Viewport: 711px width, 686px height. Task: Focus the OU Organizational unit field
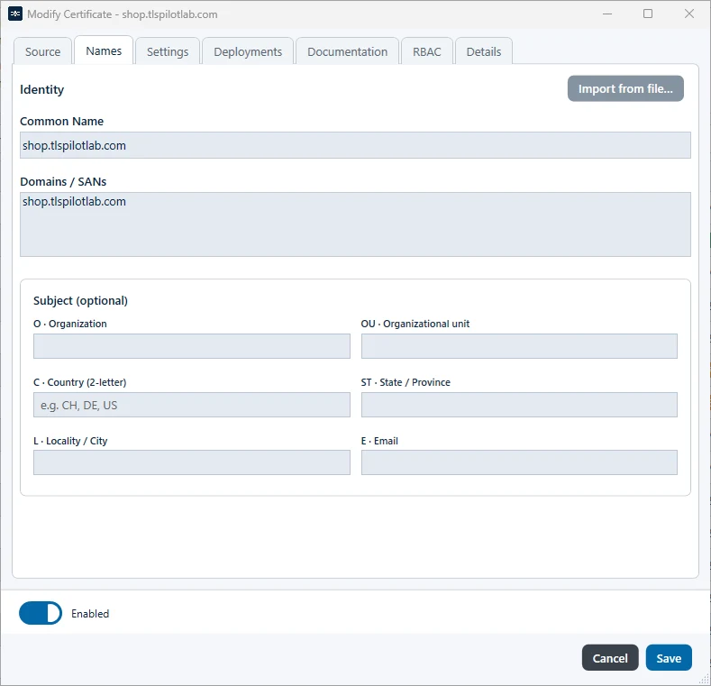coord(519,346)
